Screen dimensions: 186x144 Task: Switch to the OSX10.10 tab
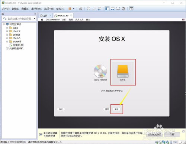[62, 16]
